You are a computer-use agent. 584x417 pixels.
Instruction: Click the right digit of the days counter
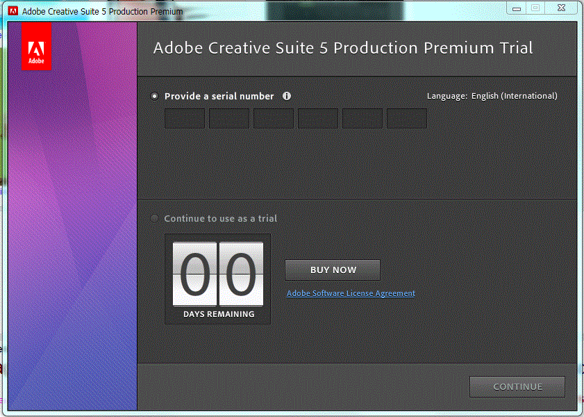pos(241,274)
